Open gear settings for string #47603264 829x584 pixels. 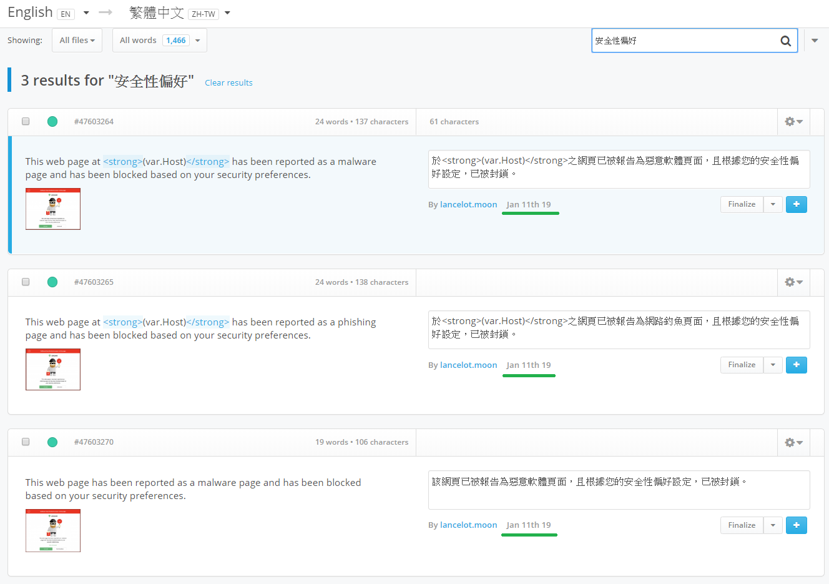point(793,122)
